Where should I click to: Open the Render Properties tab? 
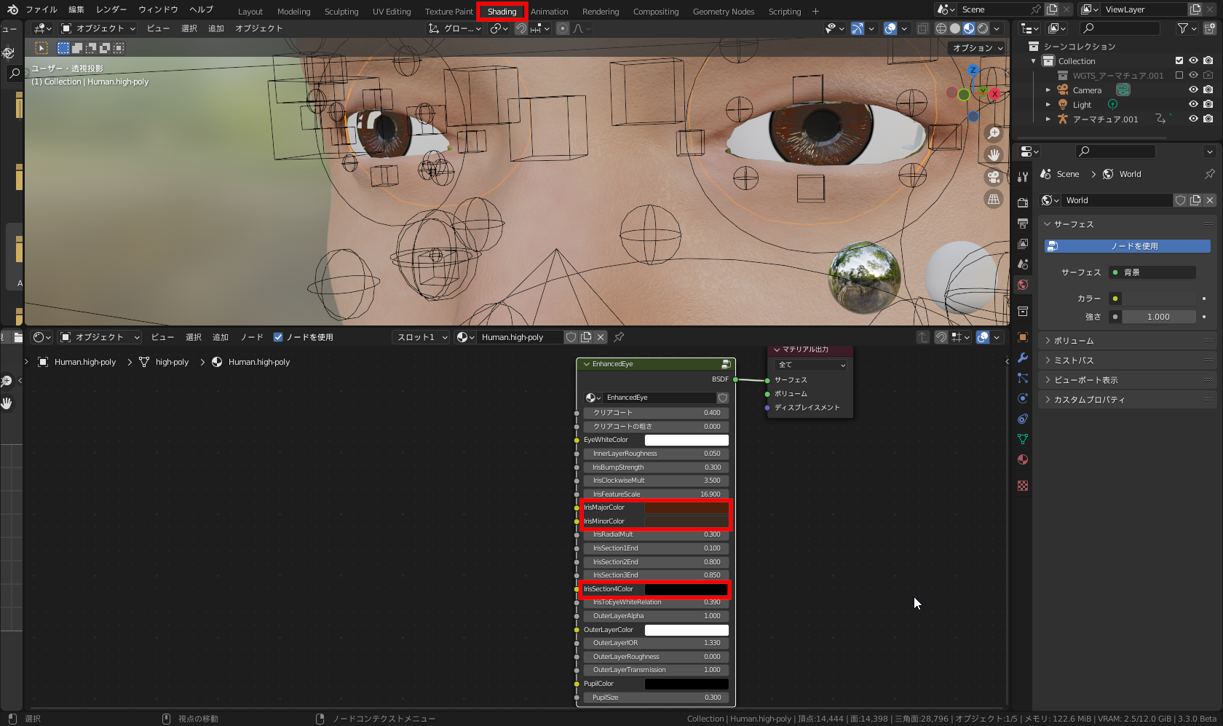[x=1022, y=202]
